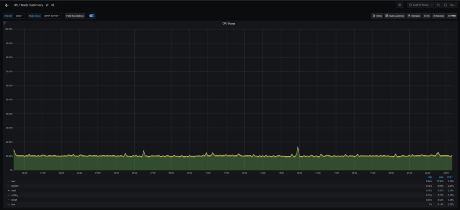Click the OS / Node Summary title

[28, 5]
